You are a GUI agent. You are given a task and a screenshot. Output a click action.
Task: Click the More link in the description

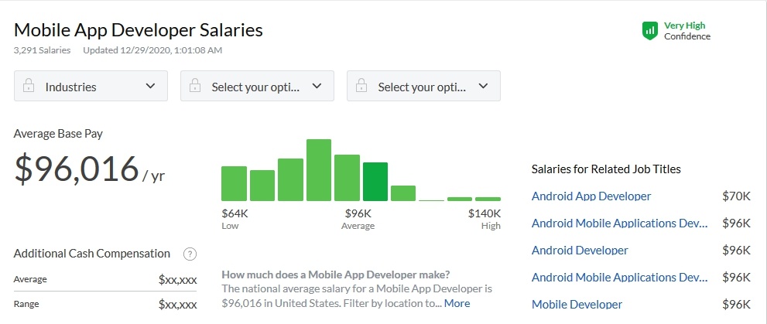click(457, 303)
